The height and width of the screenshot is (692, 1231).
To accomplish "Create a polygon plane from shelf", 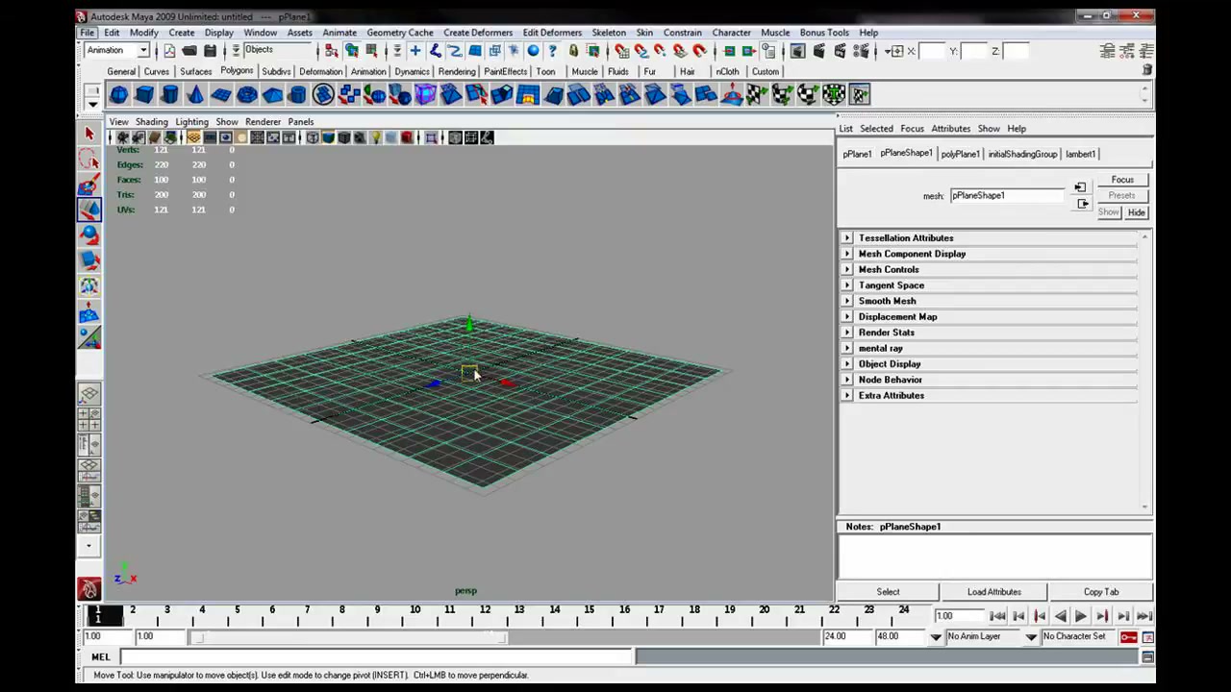I will (221, 94).
